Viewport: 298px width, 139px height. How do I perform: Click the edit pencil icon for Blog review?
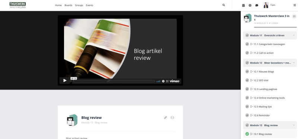165,117
